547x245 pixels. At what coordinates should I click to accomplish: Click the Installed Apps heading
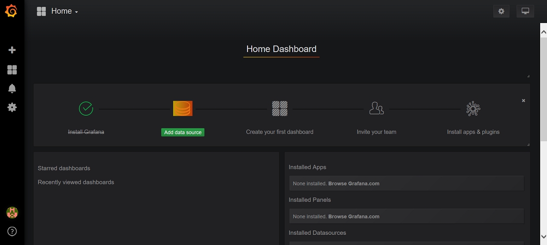click(307, 167)
